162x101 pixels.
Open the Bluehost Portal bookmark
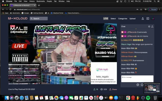(x=57, y=13)
